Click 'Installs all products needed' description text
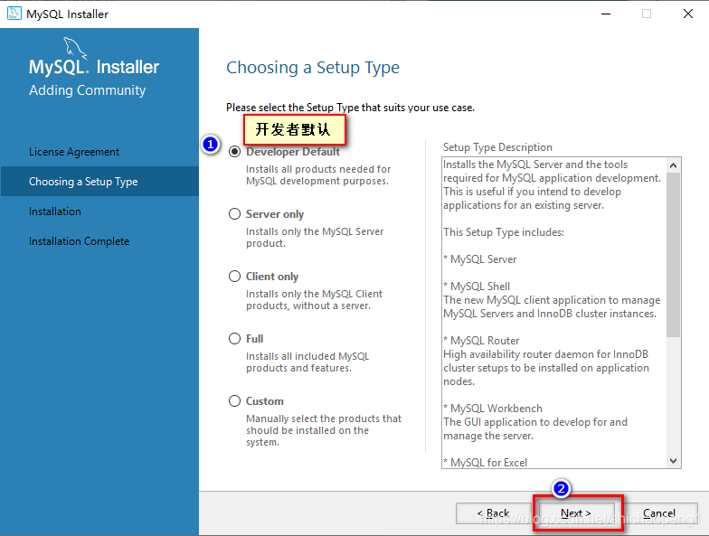 pyautogui.click(x=318, y=175)
